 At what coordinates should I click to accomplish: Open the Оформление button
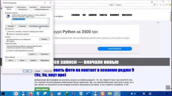pos(45,61)
